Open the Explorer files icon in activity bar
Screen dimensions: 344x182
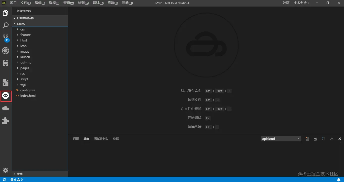pos(6,13)
